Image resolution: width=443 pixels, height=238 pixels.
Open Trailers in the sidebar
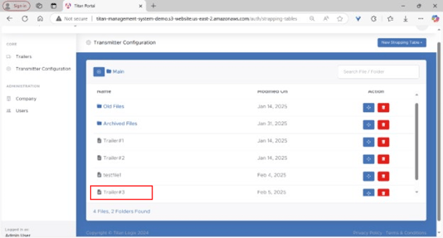coord(24,57)
